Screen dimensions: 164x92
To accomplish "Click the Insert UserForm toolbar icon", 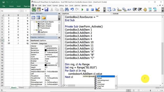I will click(x=39, y=9).
